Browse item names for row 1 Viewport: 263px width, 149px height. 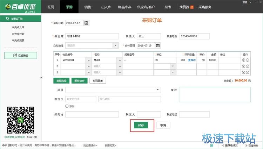120,60
